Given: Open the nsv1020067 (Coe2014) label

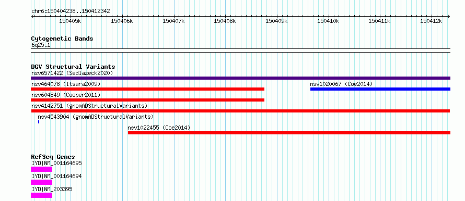Looking at the screenshot, I should click(341, 84).
